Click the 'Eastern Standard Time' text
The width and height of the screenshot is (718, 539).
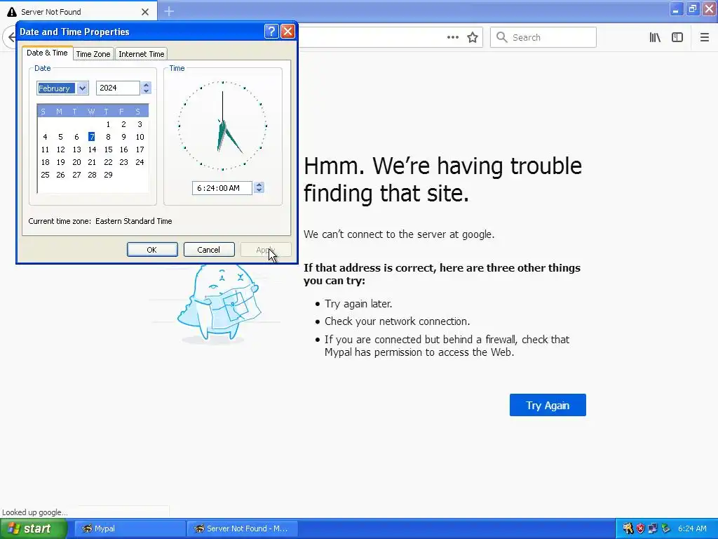tap(134, 221)
